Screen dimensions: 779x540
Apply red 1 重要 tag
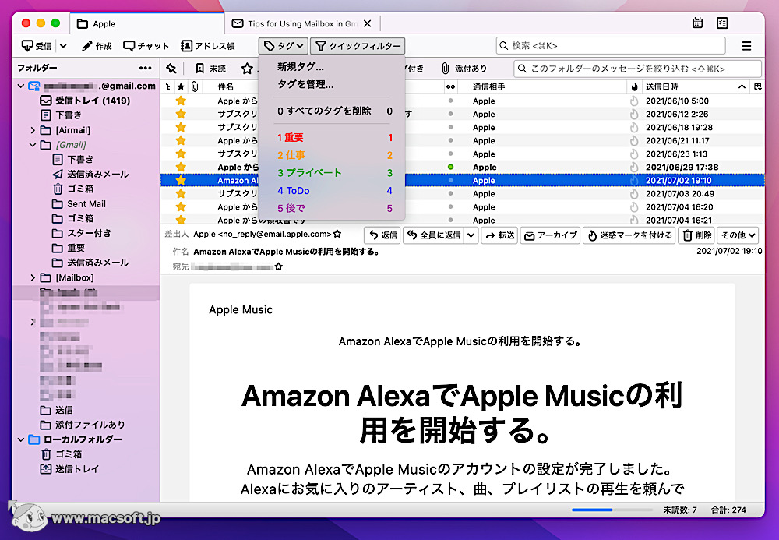pyautogui.click(x=331, y=138)
